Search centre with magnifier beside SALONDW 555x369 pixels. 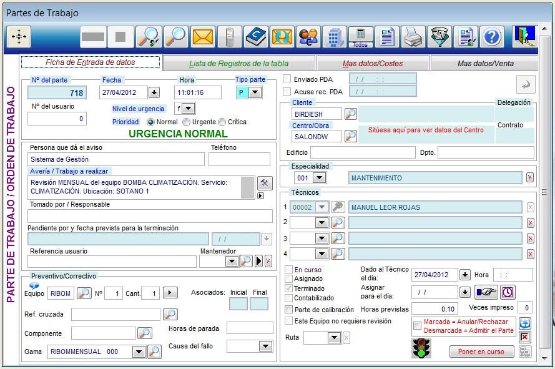tap(350, 136)
